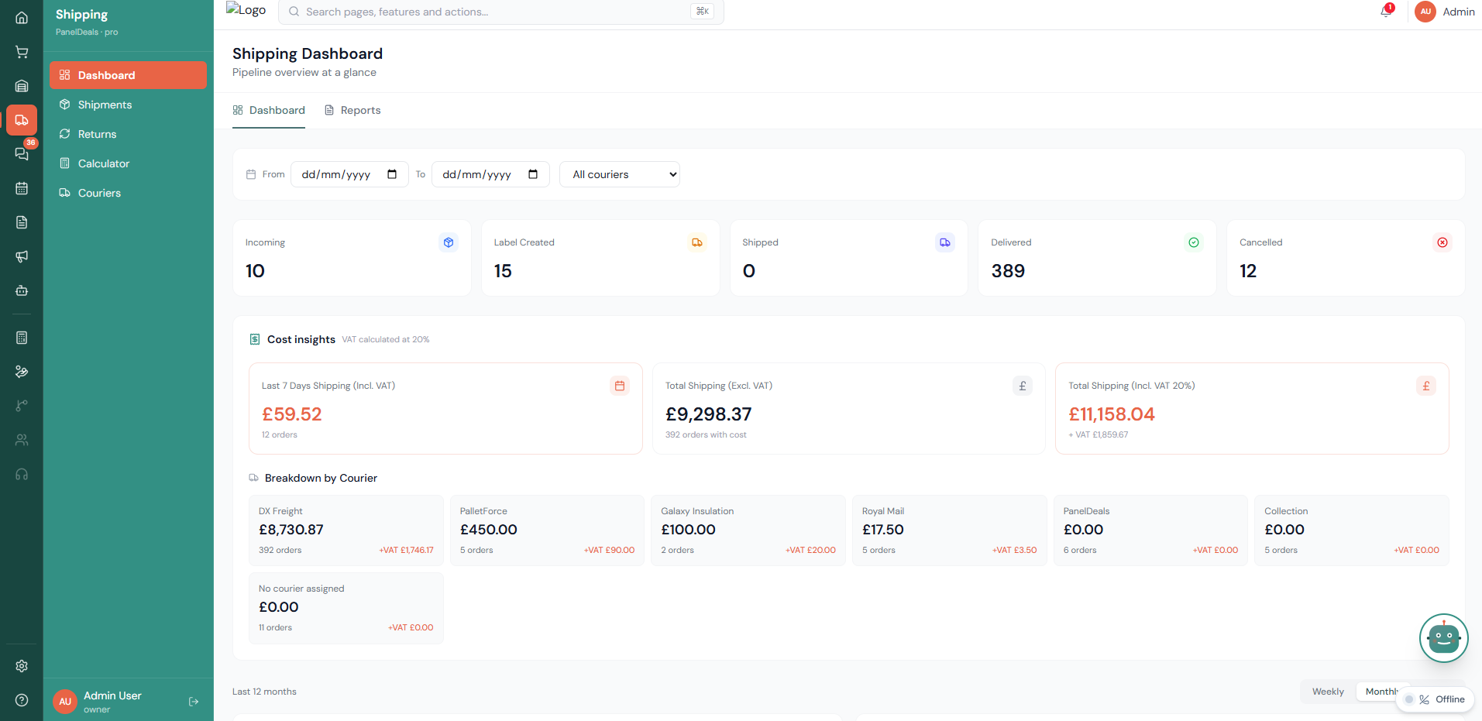This screenshot has height=721, width=1482.
Task: Click the Royal Mail courier card
Action: coord(950,530)
